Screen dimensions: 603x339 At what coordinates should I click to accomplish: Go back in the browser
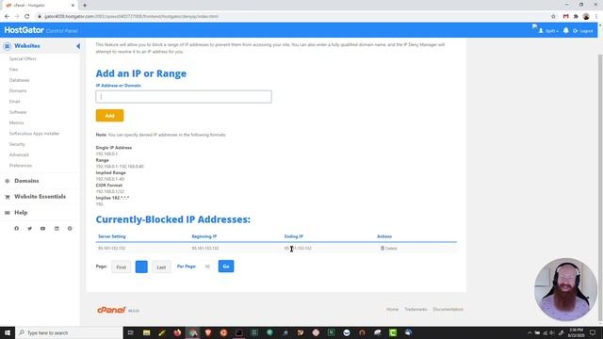coord(7,17)
